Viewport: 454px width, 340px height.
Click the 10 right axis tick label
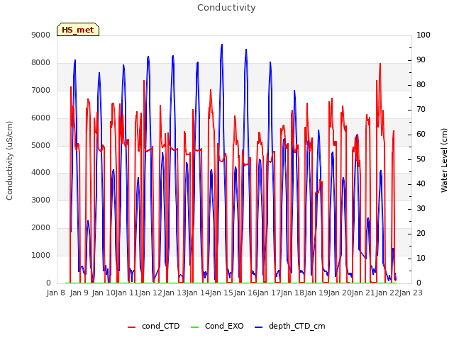click(421, 258)
